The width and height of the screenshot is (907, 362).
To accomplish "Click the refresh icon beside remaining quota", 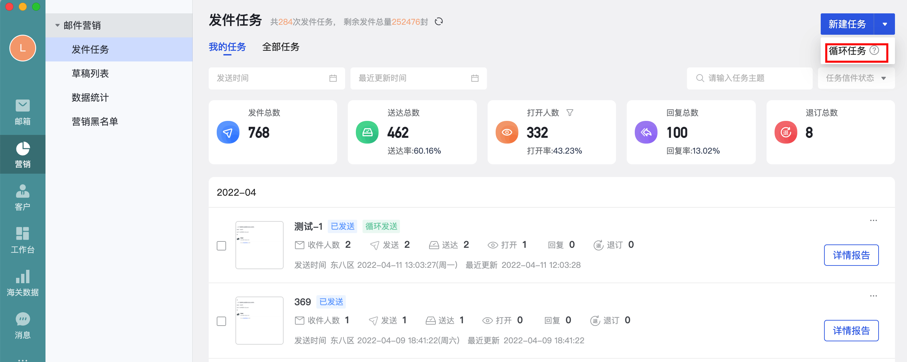I will pyautogui.click(x=439, y=22).
